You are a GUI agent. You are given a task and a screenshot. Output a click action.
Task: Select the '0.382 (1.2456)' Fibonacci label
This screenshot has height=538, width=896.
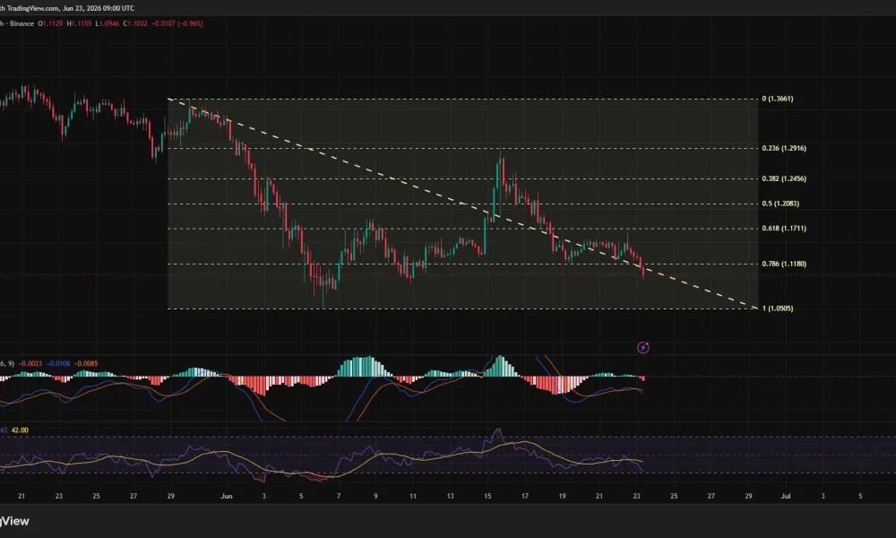click(x=784, y=179)
